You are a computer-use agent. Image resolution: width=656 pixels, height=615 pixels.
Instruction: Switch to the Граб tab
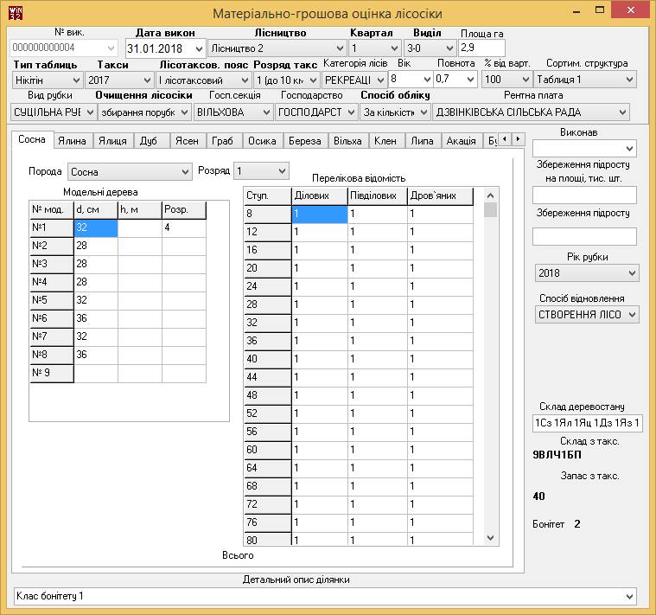pyautogui.click(x=223, y=141)
